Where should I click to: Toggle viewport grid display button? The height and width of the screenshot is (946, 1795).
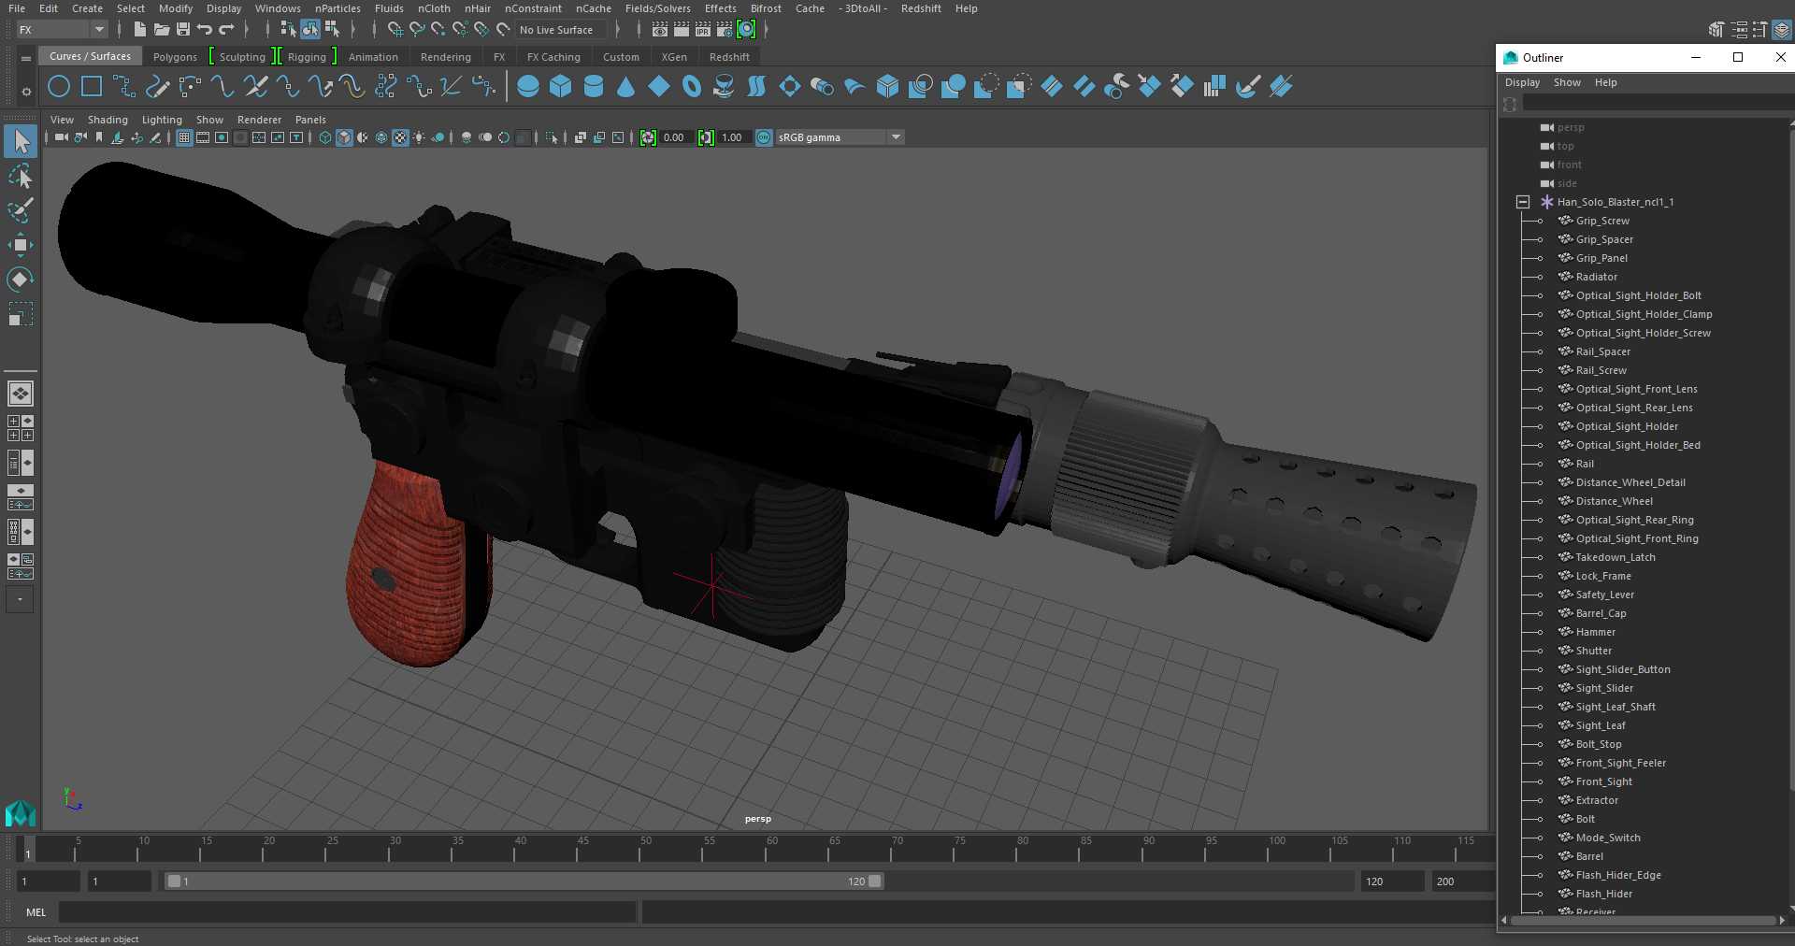point(184,137)
